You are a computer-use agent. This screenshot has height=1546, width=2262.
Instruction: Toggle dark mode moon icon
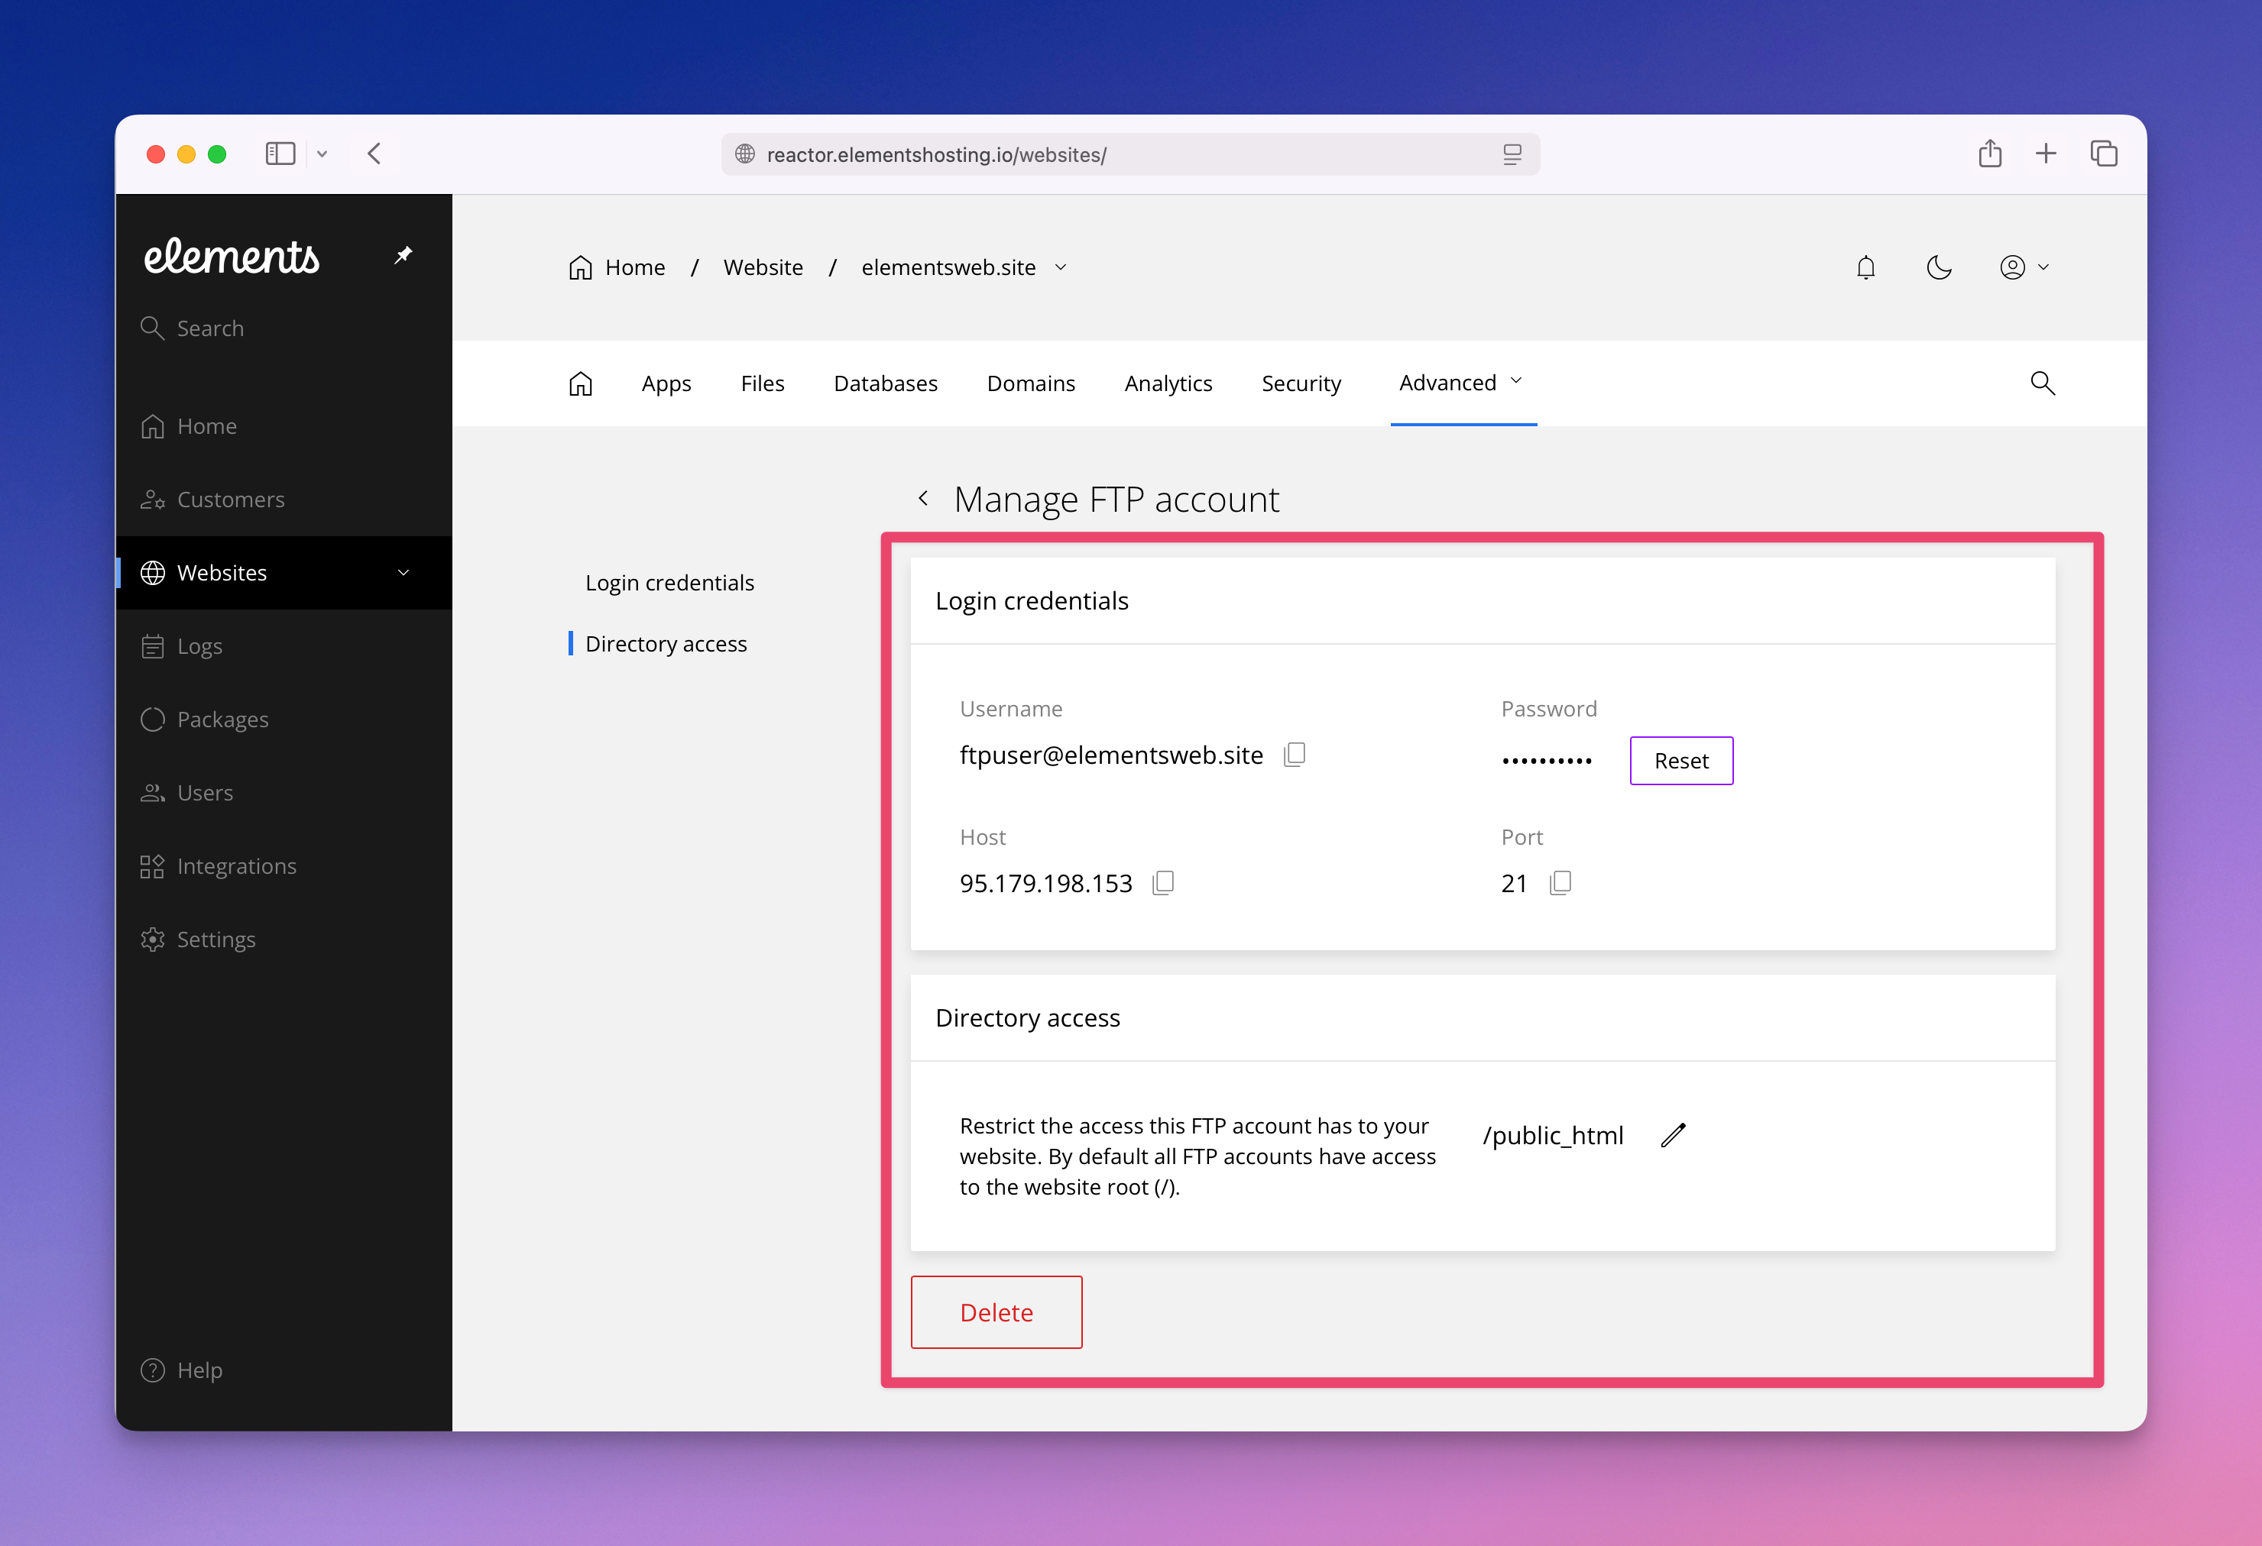[1939, 267]
